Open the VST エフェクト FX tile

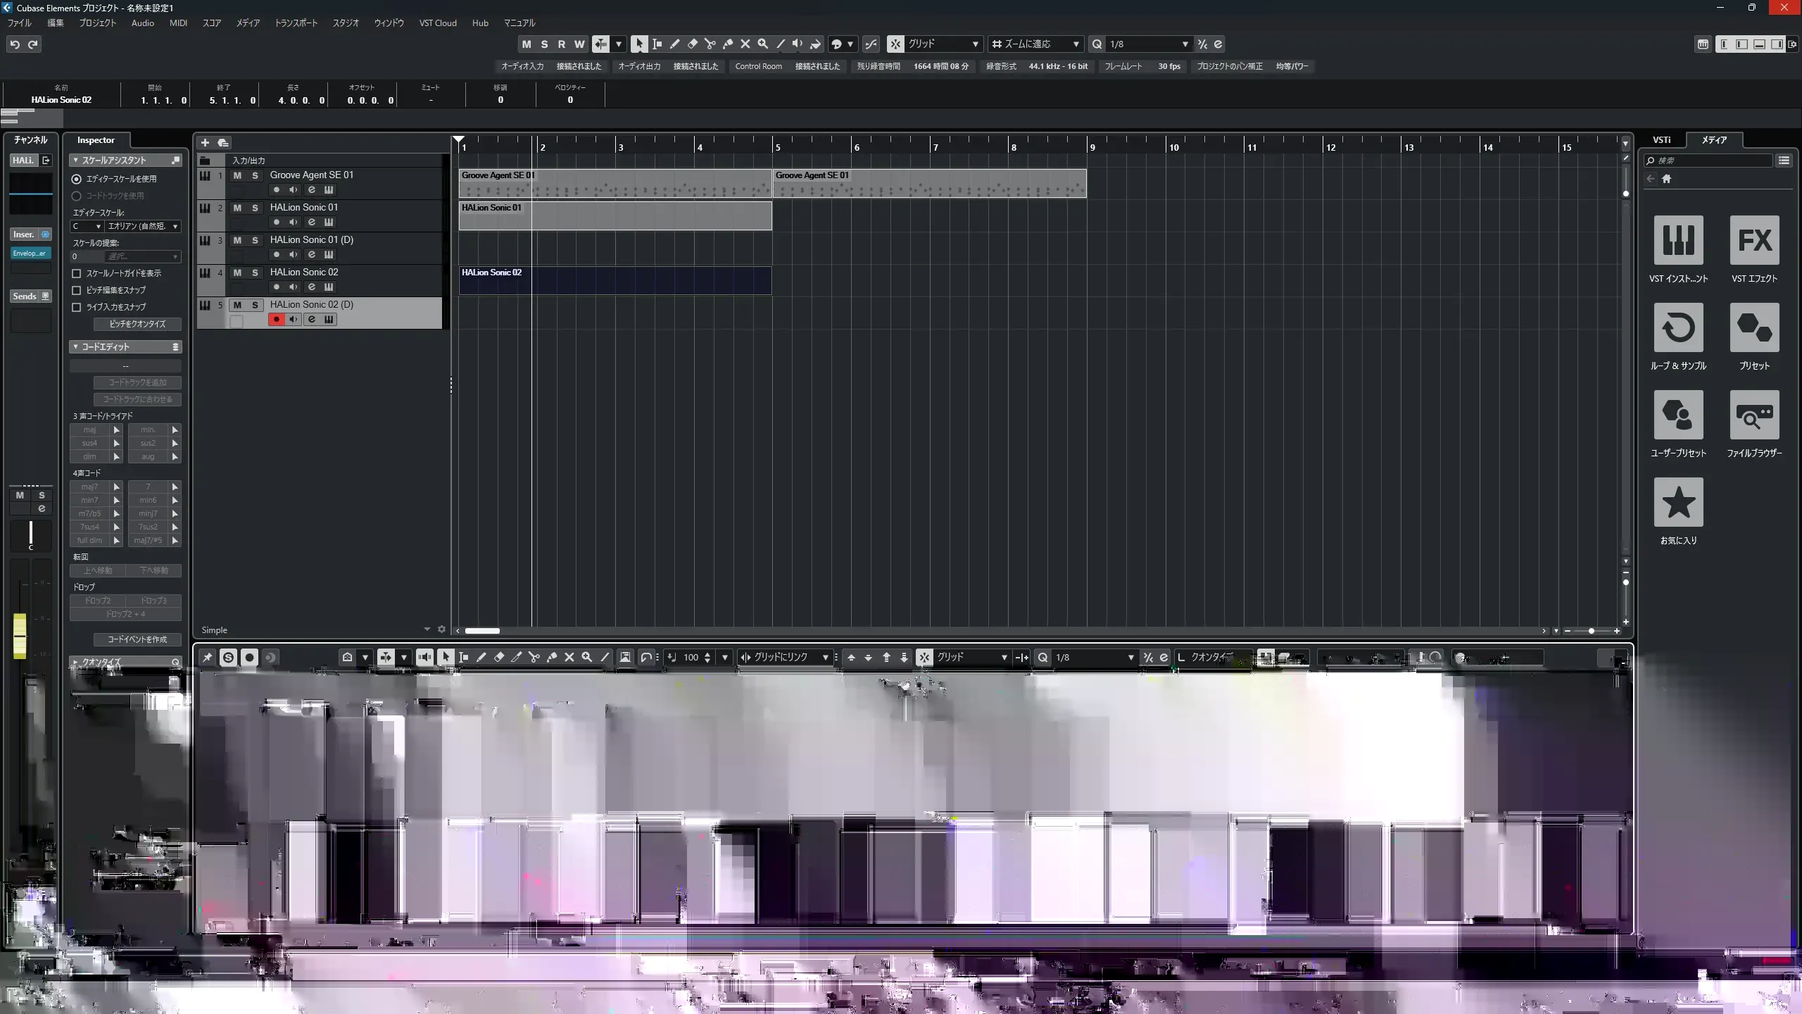[1753, 241]
